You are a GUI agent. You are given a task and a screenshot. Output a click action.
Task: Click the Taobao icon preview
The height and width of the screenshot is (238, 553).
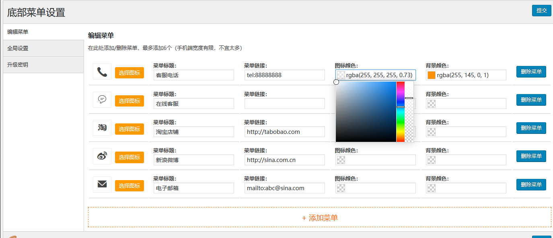pos(102,128)
